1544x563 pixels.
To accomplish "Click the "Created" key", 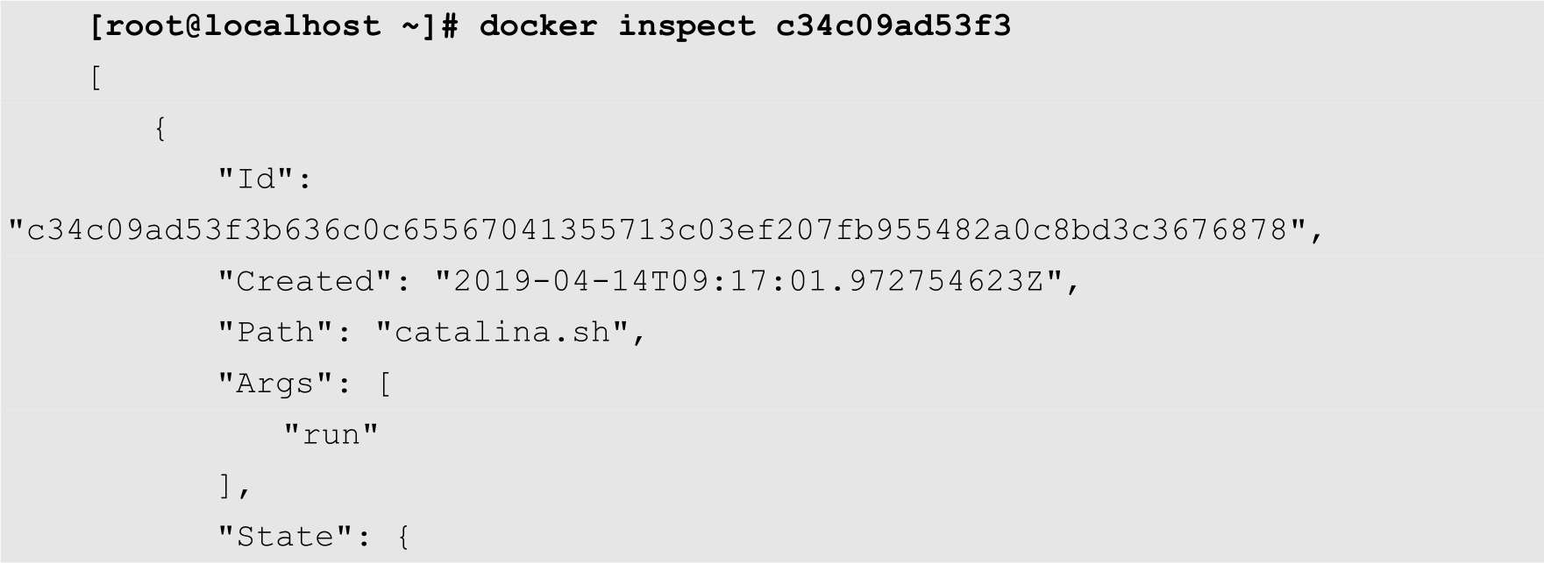I will (x=304, y=282).
